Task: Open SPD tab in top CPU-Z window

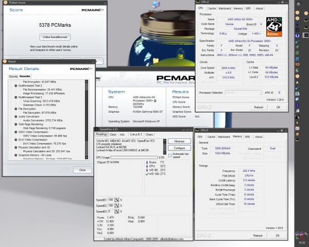Action: pos(248,8)
